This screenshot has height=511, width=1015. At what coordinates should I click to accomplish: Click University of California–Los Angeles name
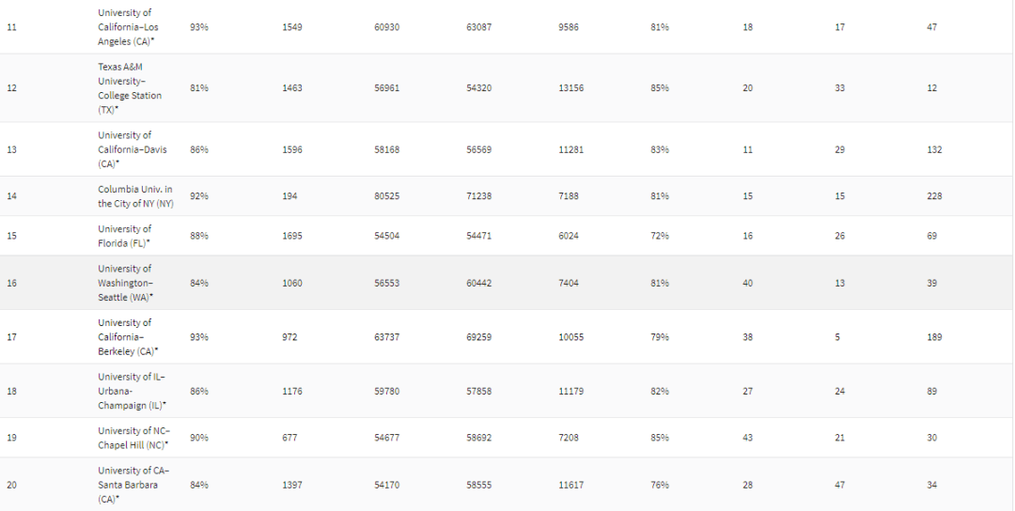click(128, 27)
